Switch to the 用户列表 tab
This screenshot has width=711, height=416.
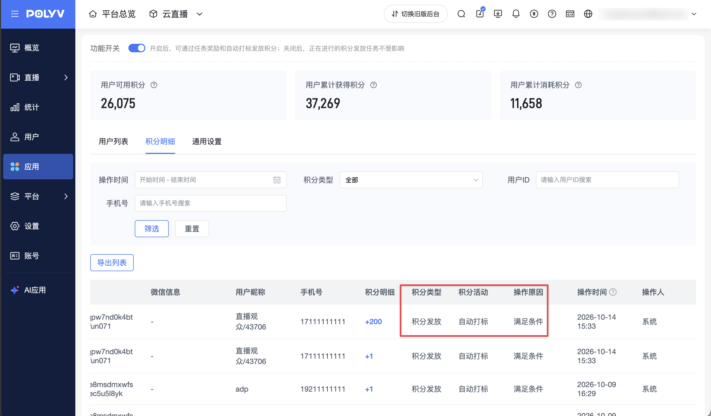pos(114,141)
